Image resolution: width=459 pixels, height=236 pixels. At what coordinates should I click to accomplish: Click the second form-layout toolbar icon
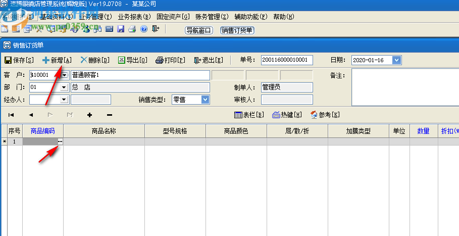point(16,29)
